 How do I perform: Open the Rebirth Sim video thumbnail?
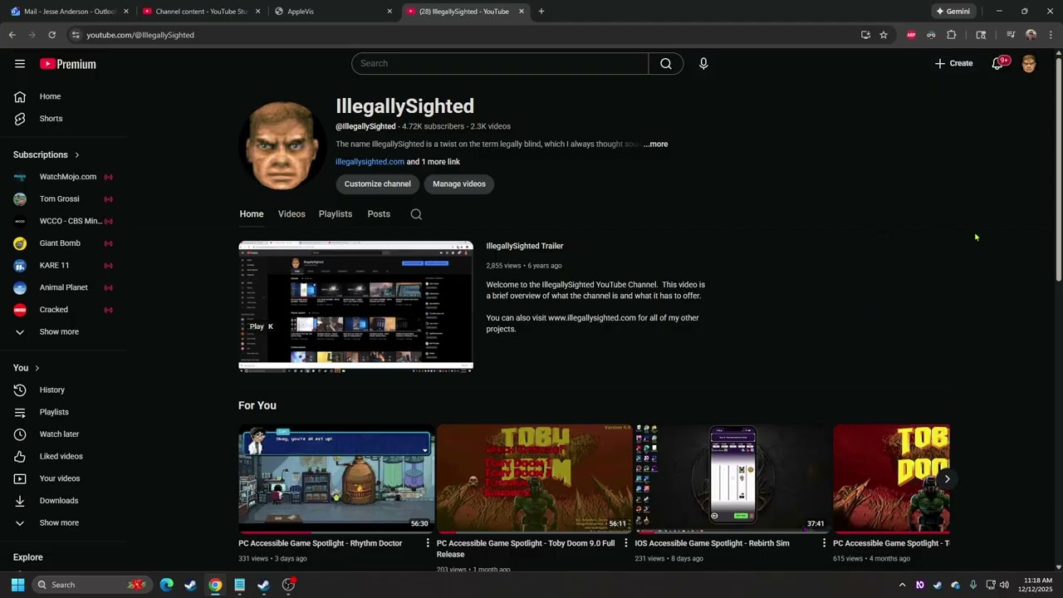click(x=733, y=478)
